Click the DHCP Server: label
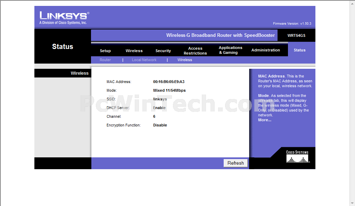355x206 pixels. pyautogui.click(x=118, y=108)
